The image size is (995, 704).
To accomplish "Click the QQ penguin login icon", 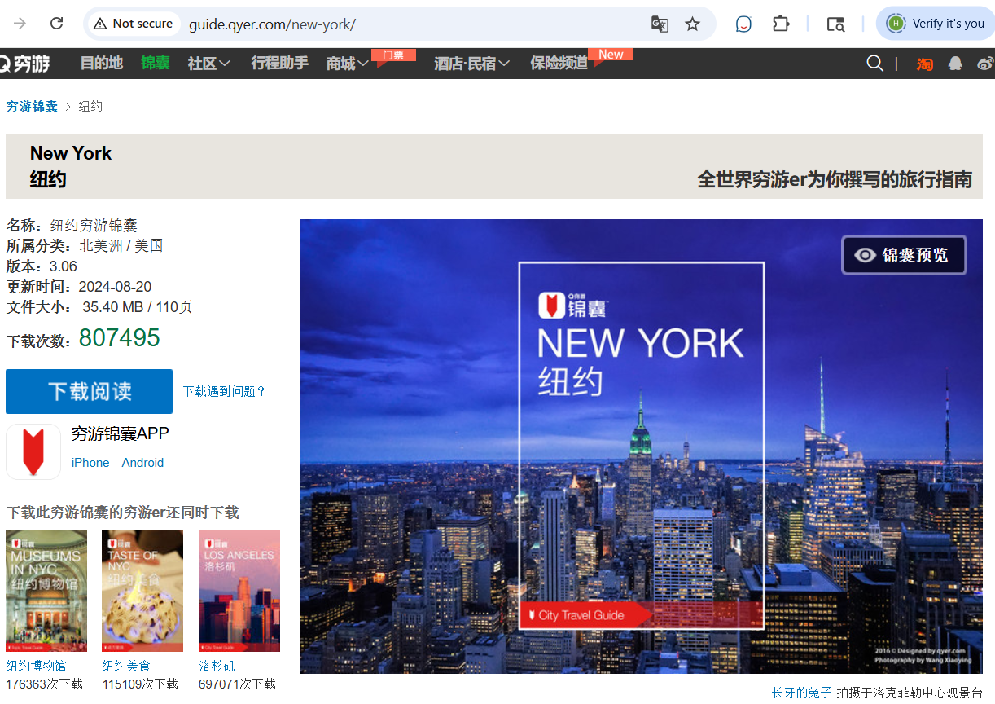I will [x=955, y=64].
